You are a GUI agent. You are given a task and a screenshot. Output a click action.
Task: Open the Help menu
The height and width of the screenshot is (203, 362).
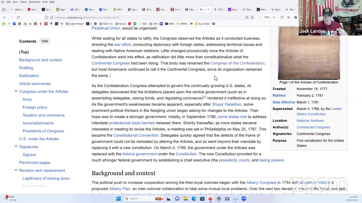click(52, 2)
